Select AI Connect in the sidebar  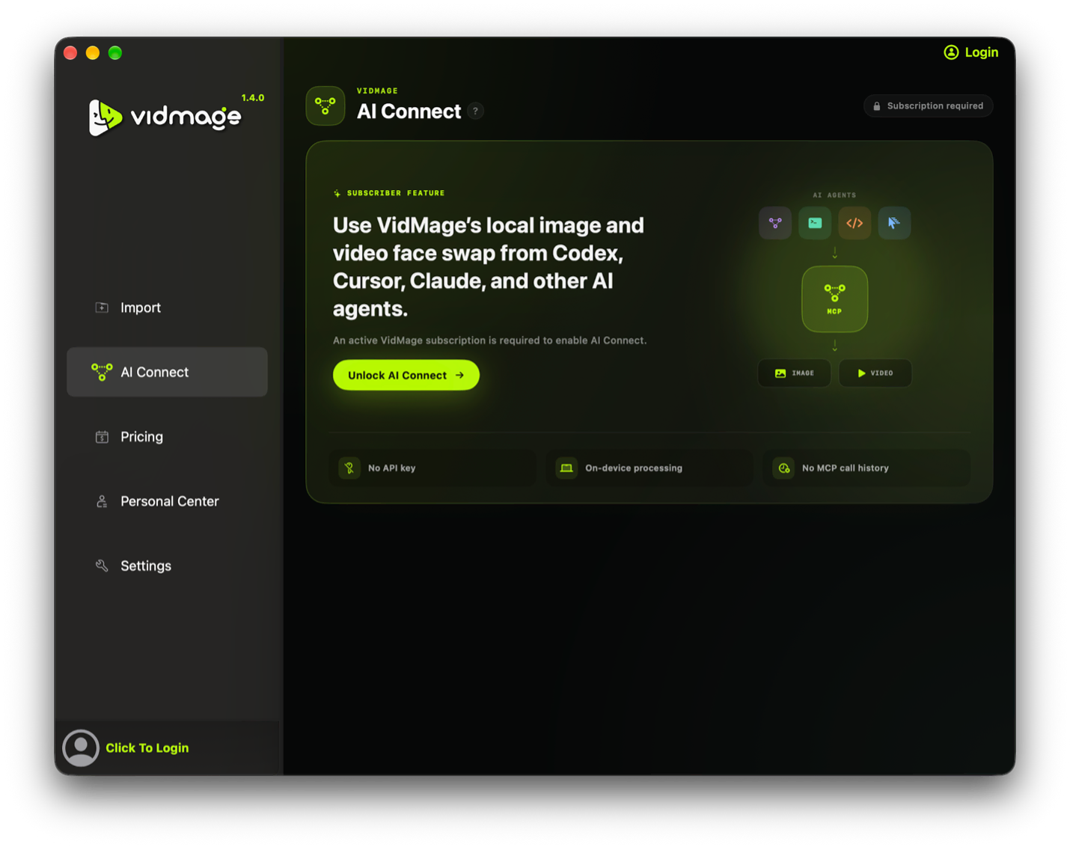167,372
